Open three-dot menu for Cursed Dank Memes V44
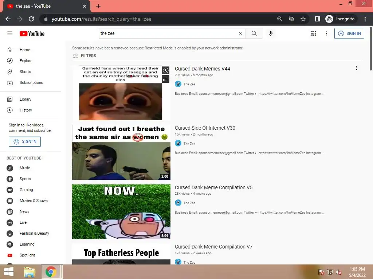This screenshot has width=373, height=279. (356, 68)
